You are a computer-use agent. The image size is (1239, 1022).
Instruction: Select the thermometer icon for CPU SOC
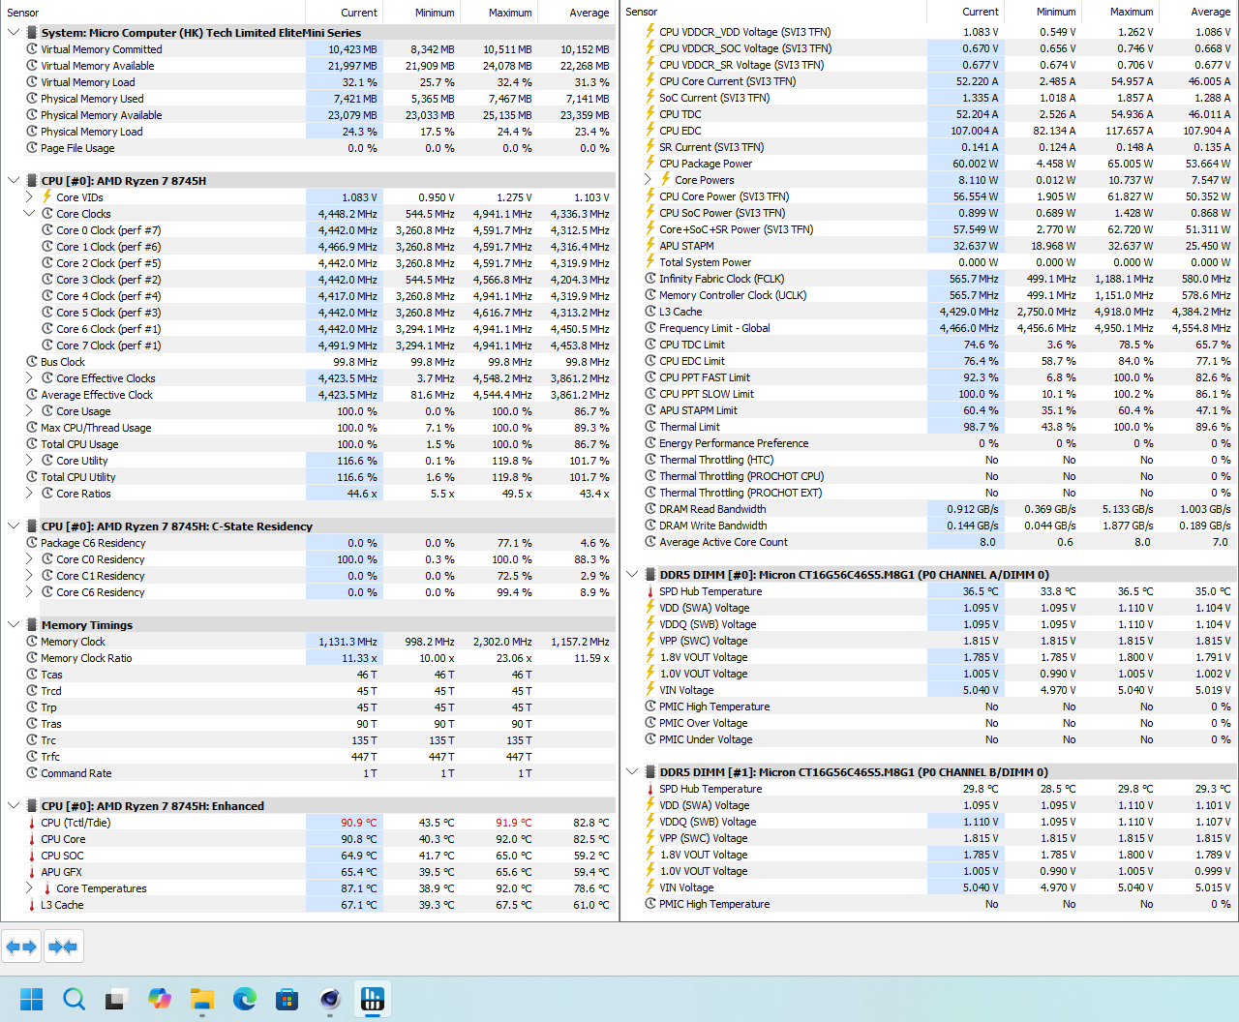click(32, 856)
